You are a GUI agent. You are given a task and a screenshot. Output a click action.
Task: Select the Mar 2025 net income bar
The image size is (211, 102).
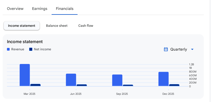(35, 85)
